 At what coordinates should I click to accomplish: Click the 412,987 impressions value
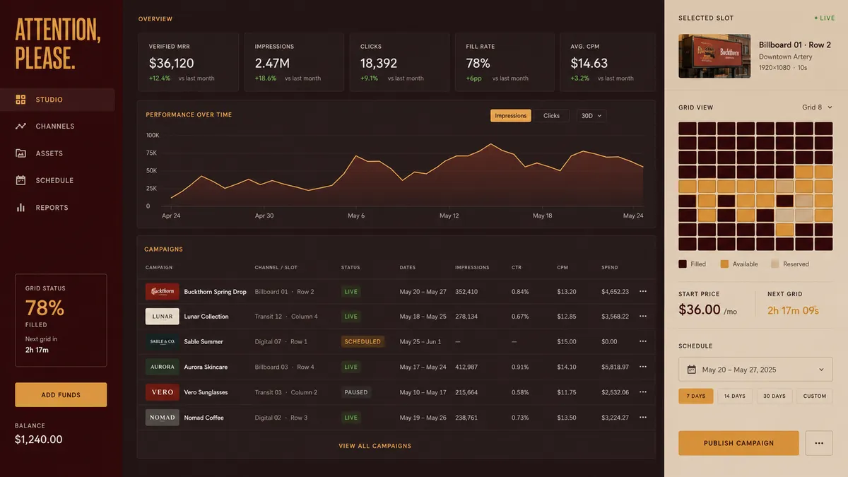[466, 367]
